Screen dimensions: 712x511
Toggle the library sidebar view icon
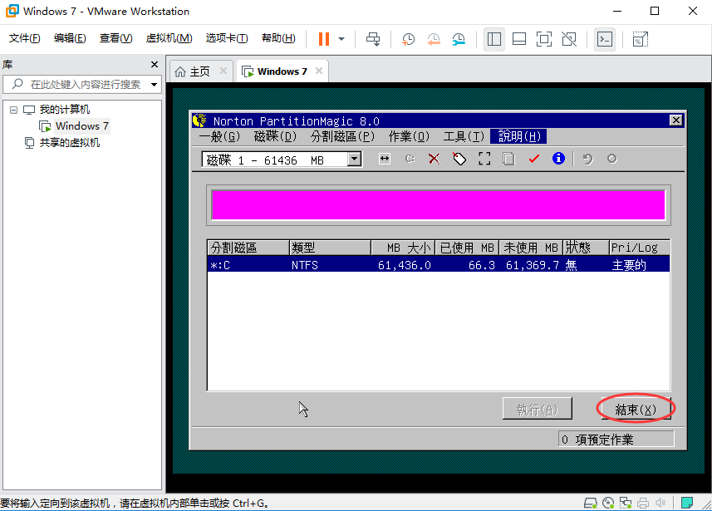click(494, 39)
